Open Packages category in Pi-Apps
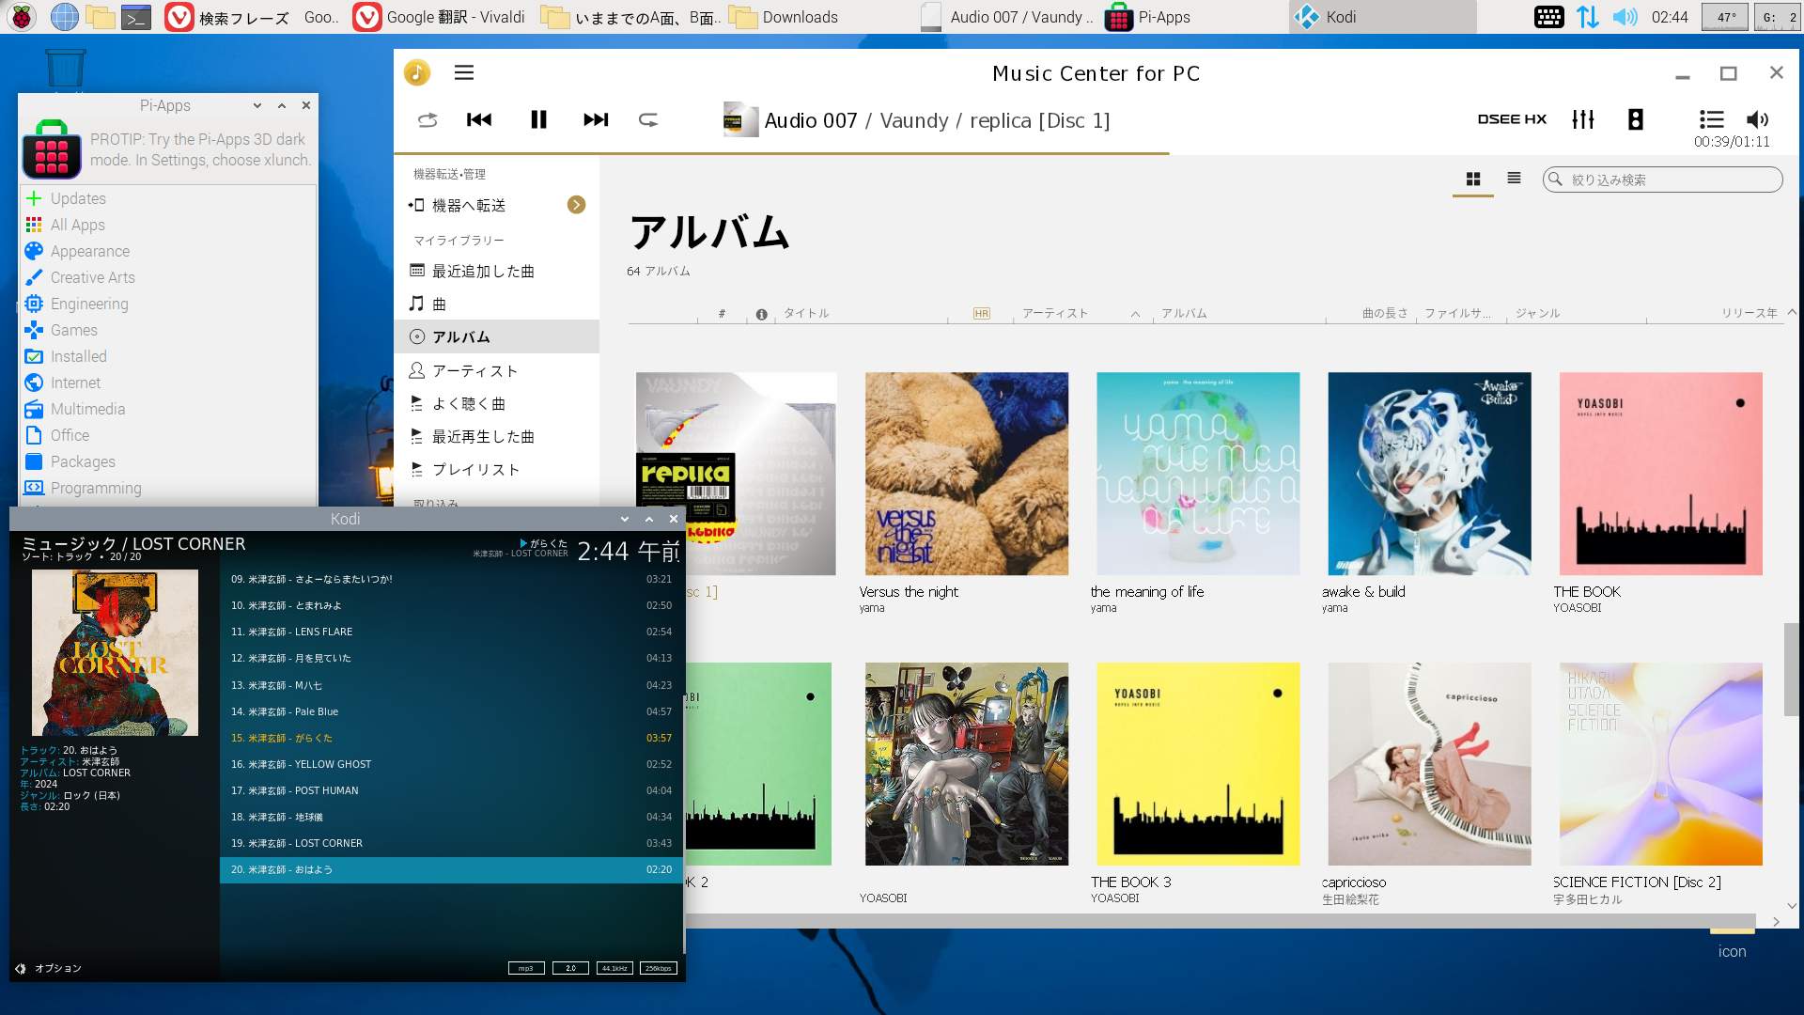This screenshot has width=1804, height=1015. coord(167,461)
